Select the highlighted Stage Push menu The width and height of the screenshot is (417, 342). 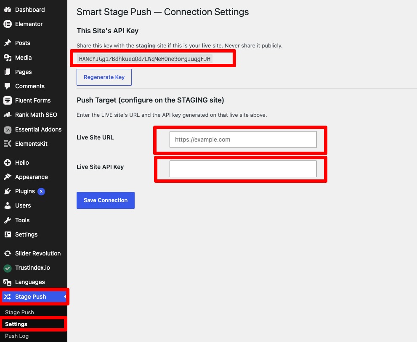pos(34,297)
